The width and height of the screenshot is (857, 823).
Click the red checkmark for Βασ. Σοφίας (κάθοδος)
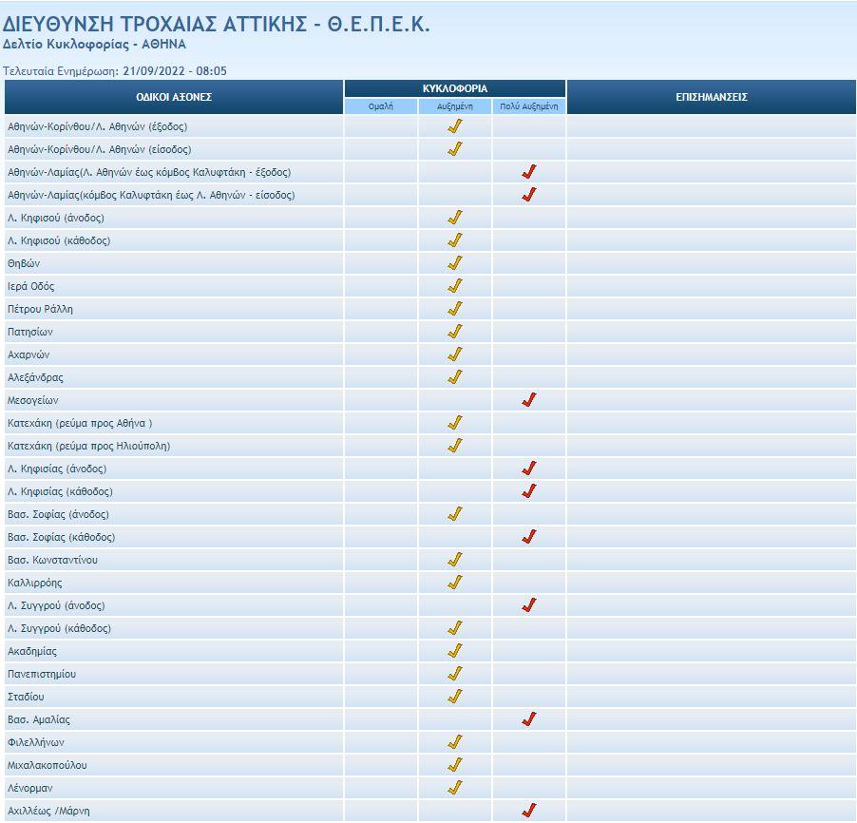[529, 537]
